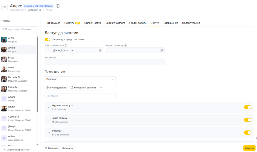Copy the email address using copy icon
Image resolution: width=257 pixels, height=152 pixels.
click(x=100, y=50)
